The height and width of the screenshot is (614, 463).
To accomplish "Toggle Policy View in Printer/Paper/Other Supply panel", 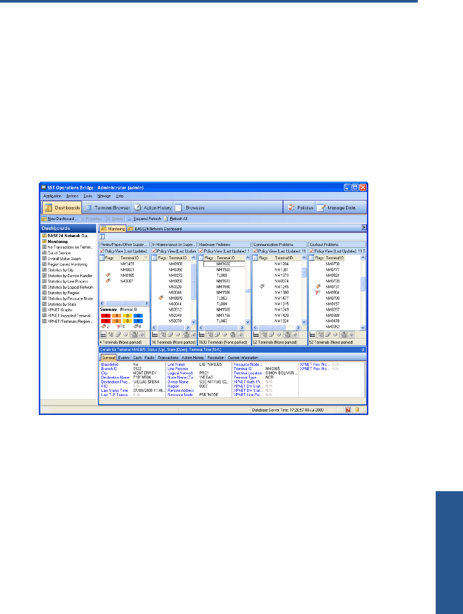I will tap(102, 251).
